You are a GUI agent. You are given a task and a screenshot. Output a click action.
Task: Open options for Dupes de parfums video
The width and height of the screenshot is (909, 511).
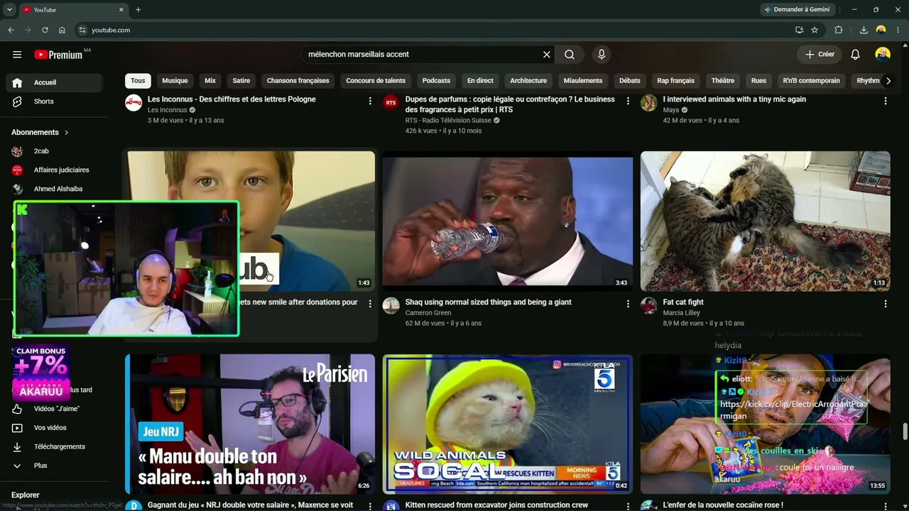[x=628, y=101]
